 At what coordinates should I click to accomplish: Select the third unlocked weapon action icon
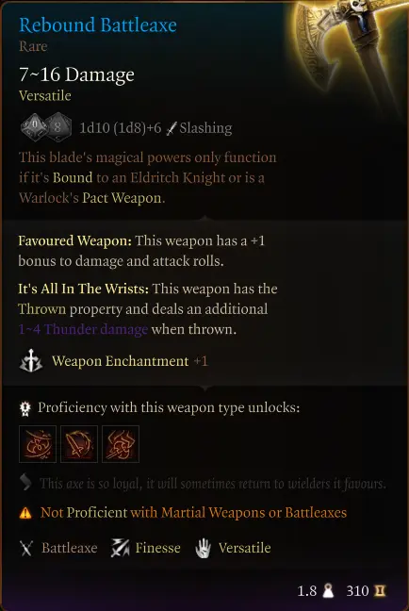(x=121, y=444)
